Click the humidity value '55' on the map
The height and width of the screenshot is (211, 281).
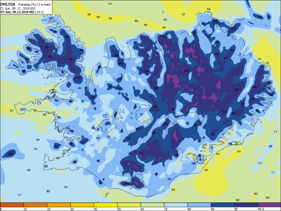point(206,170)
